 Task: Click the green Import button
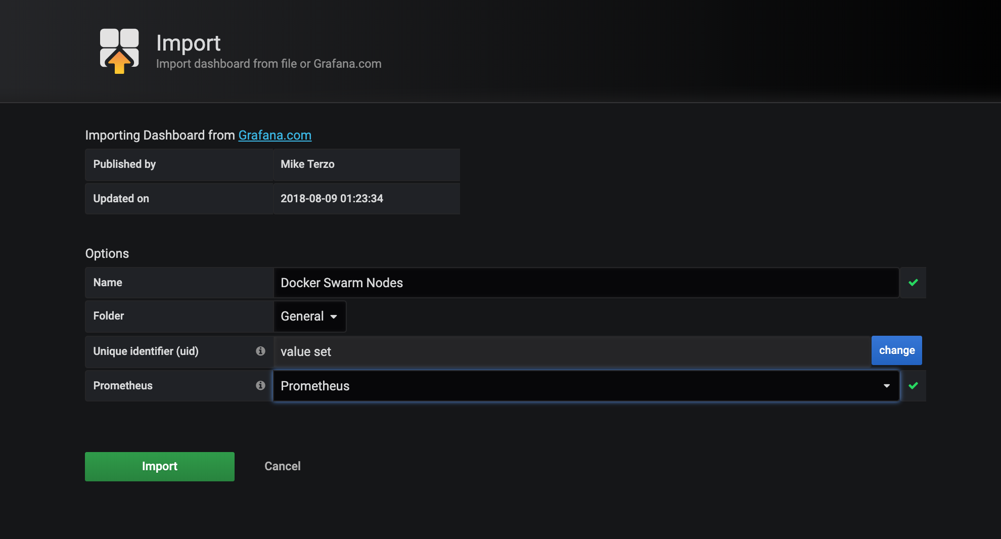(160, 466)
